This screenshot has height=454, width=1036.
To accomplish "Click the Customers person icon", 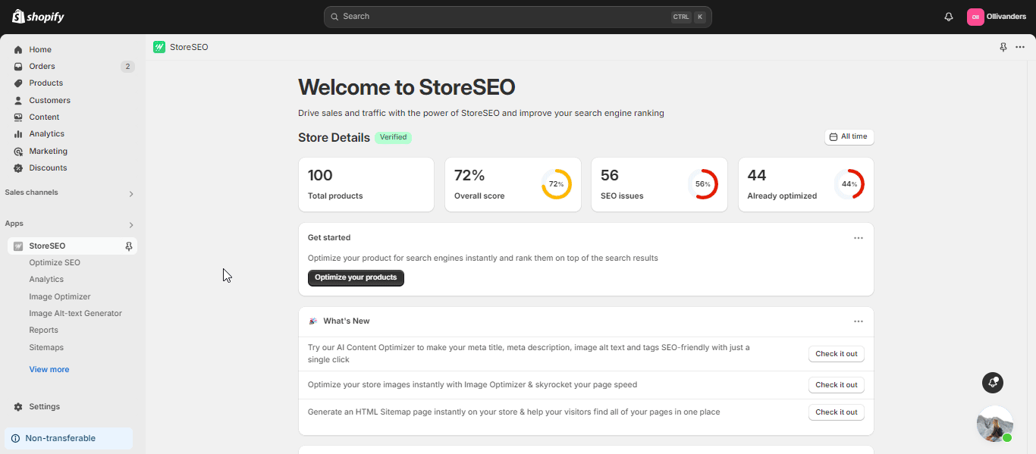I will point(18,100).
